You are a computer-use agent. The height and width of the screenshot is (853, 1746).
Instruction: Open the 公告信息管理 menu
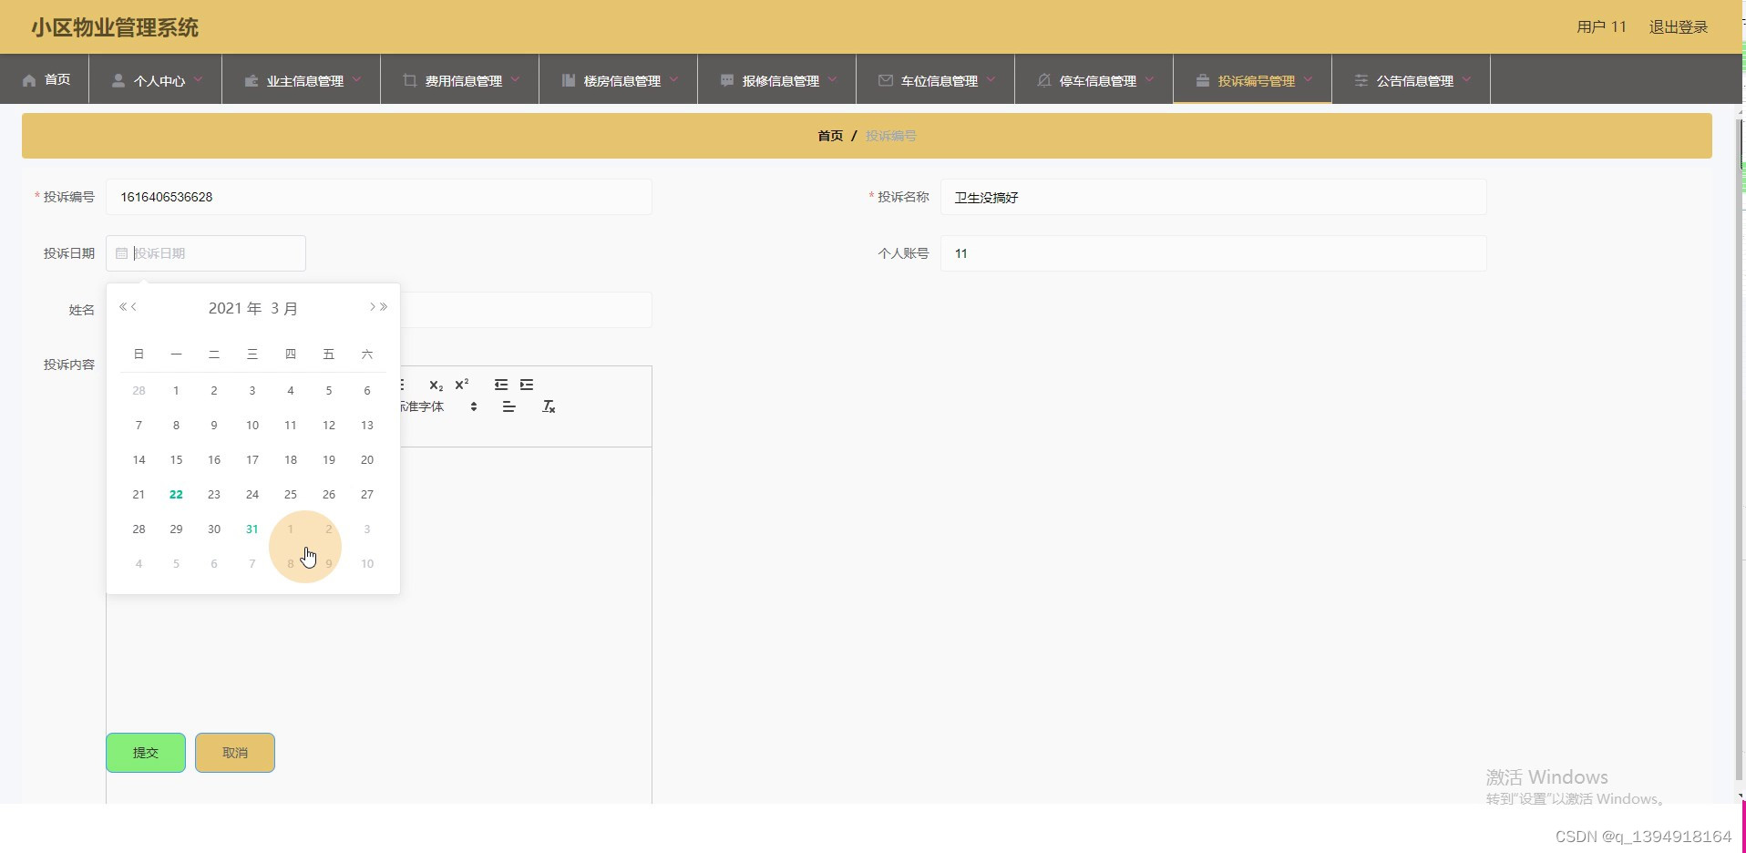coord(1412,79)
